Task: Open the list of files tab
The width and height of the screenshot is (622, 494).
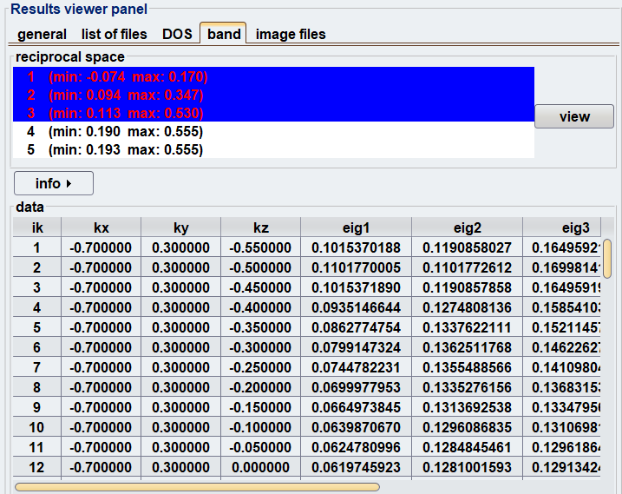Action: coord(115,34)
